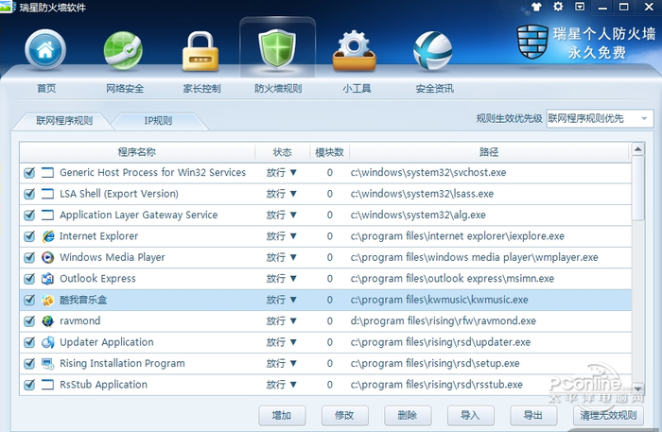Switch to the IP规则 tab
662x432 pixels.
click(x=158, y=121)
